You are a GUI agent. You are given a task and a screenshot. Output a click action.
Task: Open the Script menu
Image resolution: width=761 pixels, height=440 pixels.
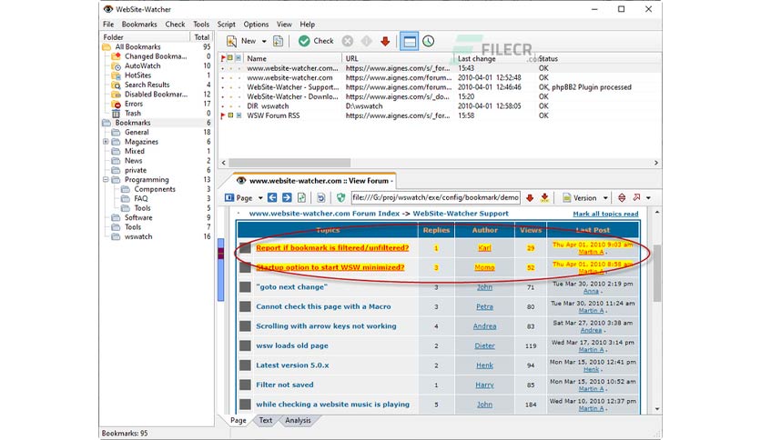click(226, 25)
